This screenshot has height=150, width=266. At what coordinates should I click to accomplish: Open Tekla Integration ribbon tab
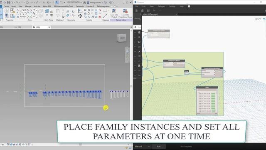103,6
